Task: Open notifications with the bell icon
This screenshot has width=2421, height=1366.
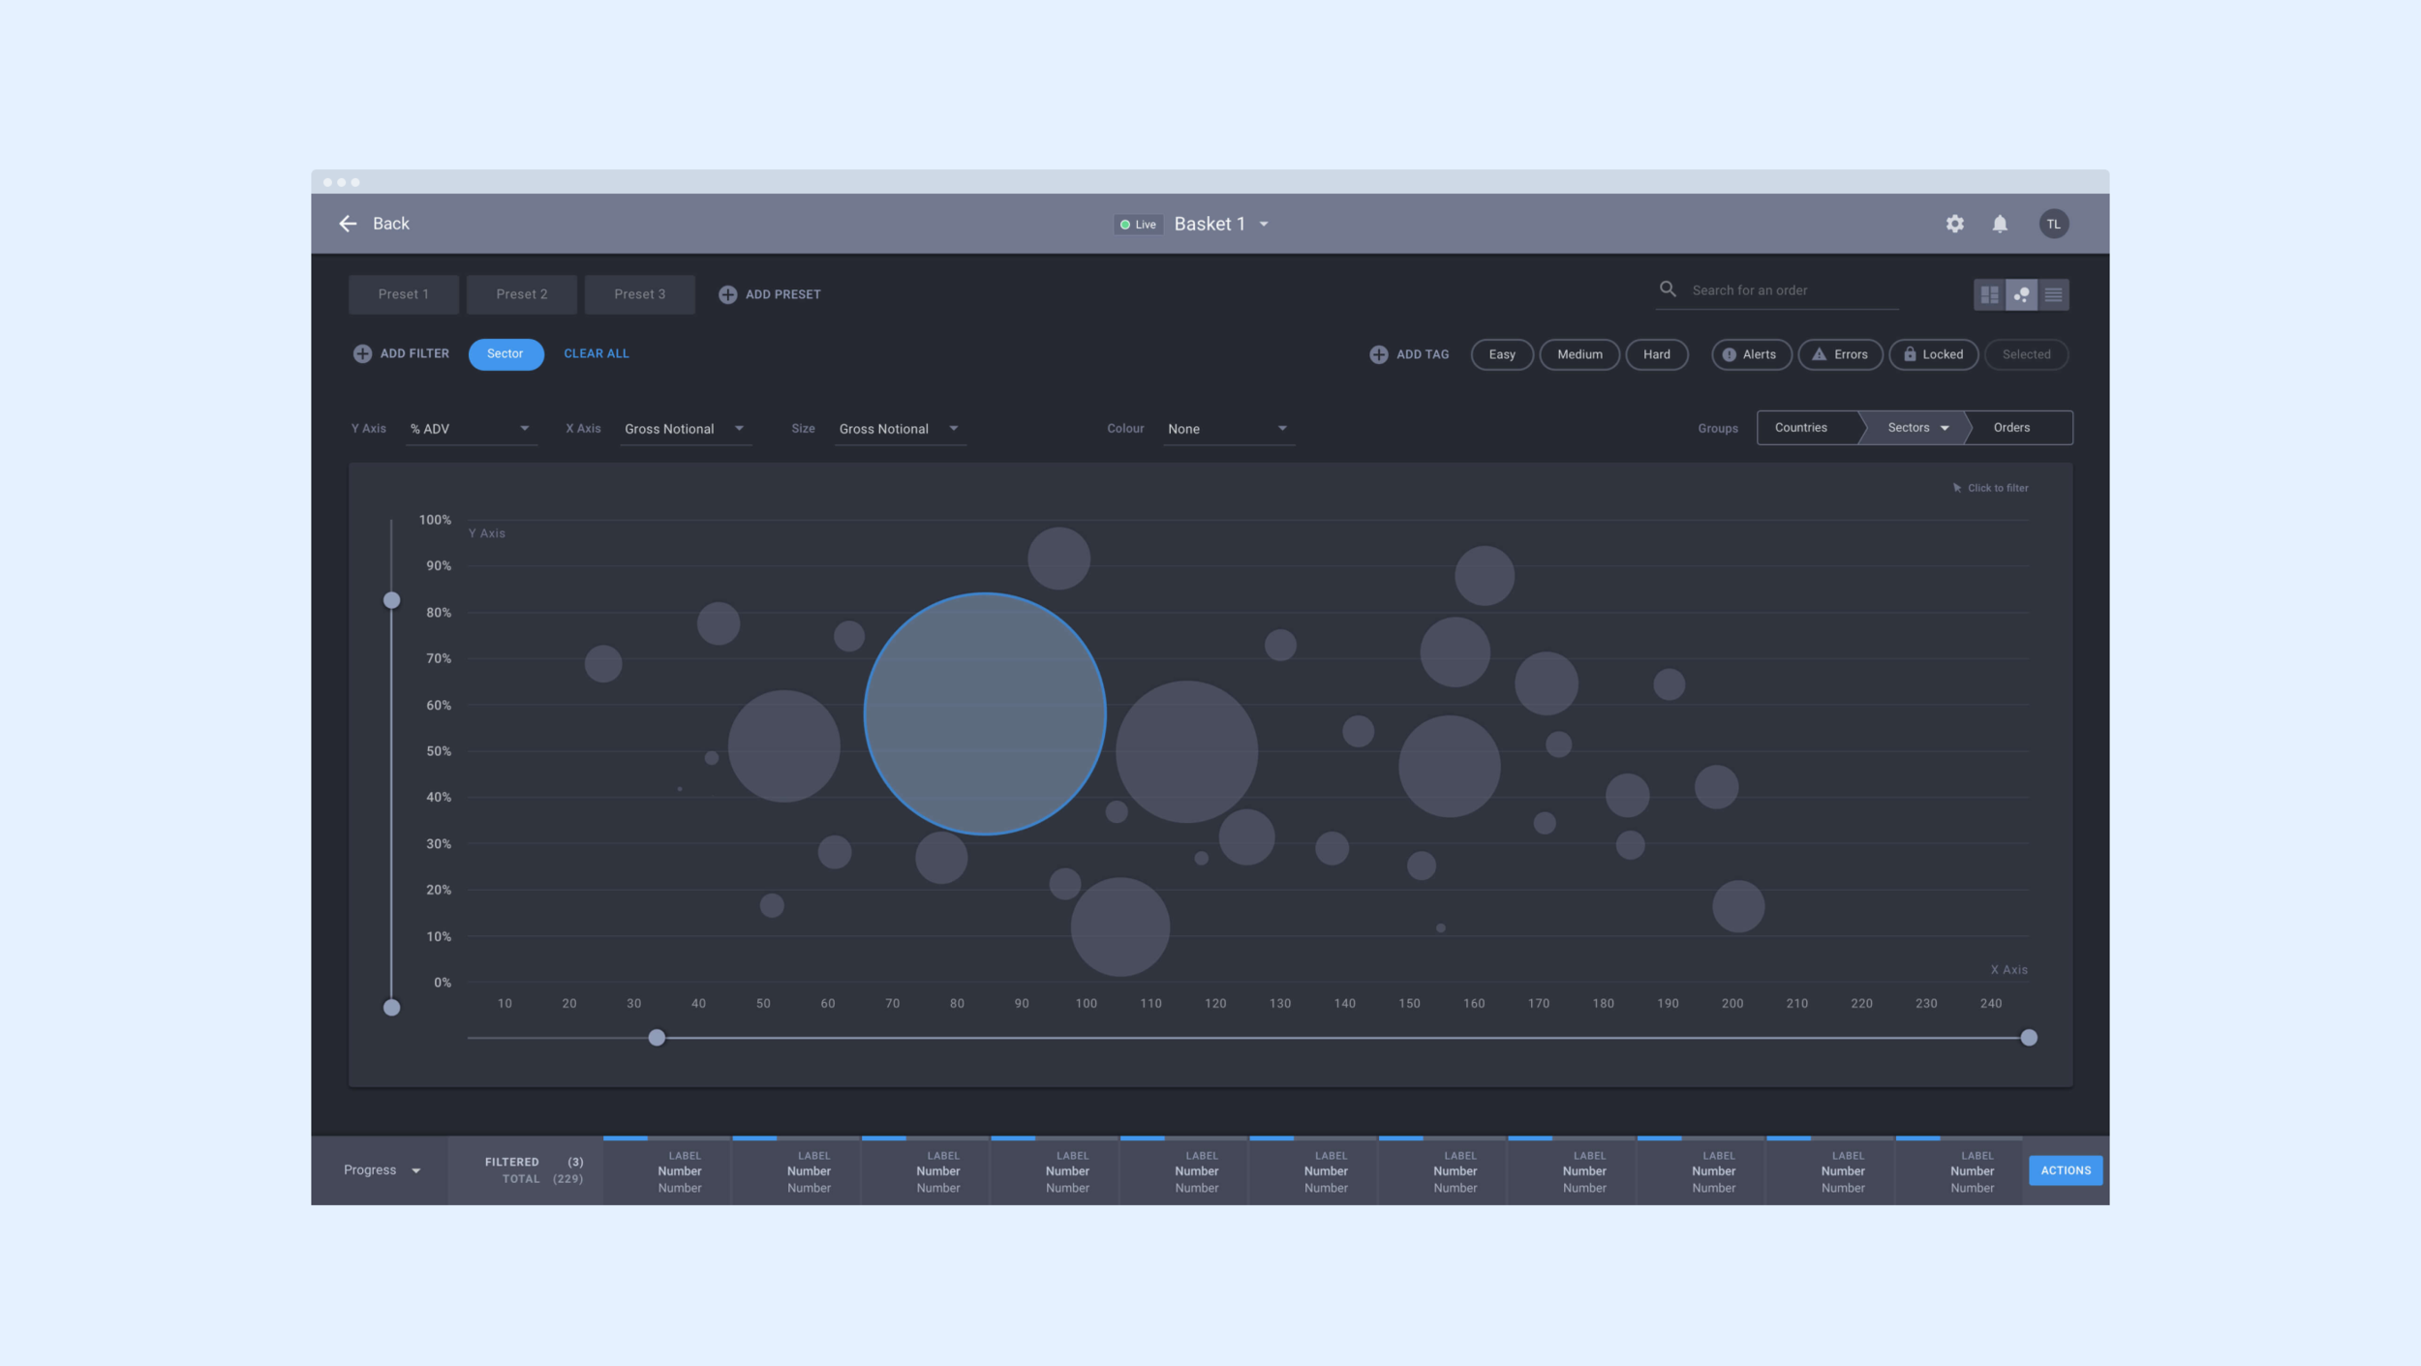Action: [x=2000, y=224]
